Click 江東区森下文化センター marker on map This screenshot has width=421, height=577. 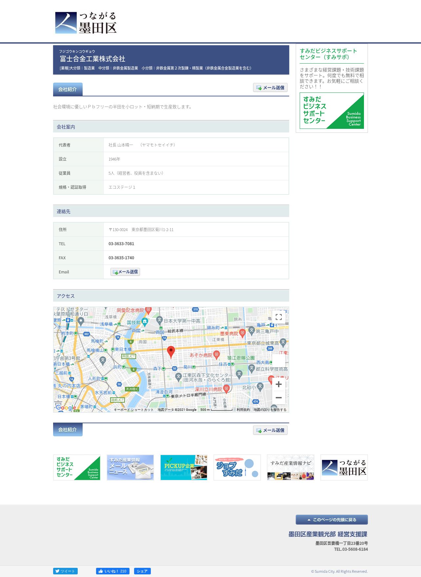pos(178,377)
